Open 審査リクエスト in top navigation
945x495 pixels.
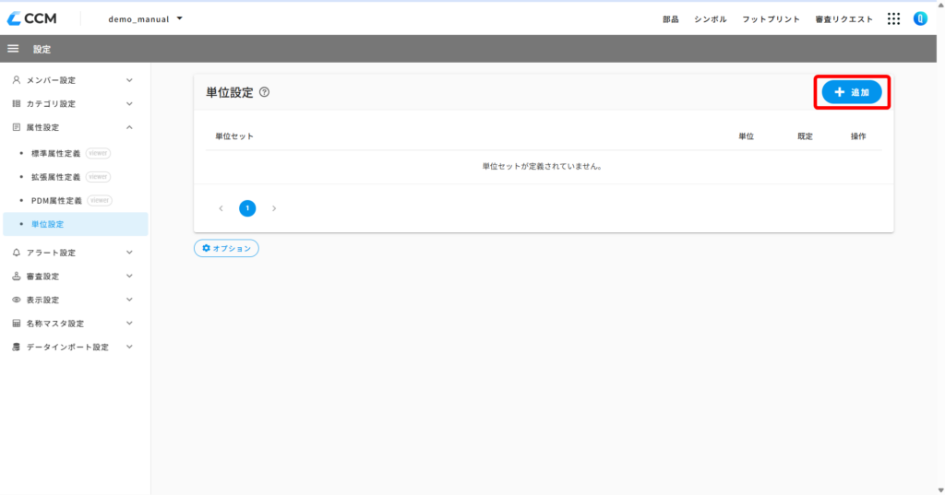pos(843,19)
